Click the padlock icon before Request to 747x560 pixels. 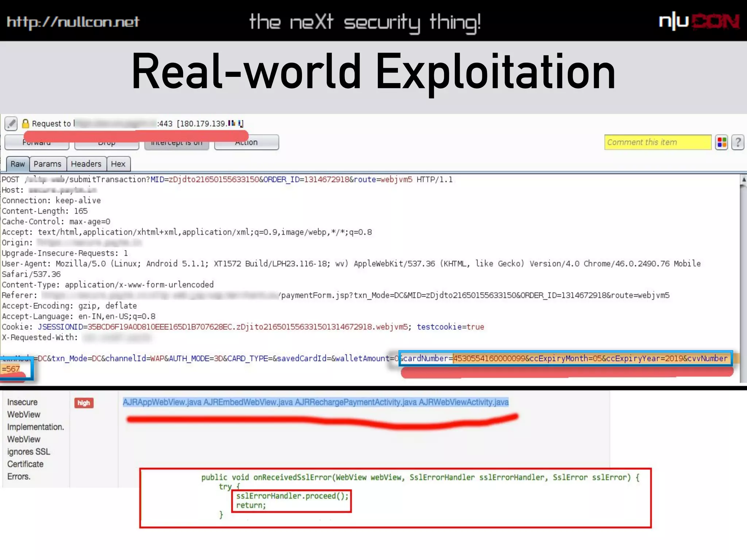click(x=26, y=124)
